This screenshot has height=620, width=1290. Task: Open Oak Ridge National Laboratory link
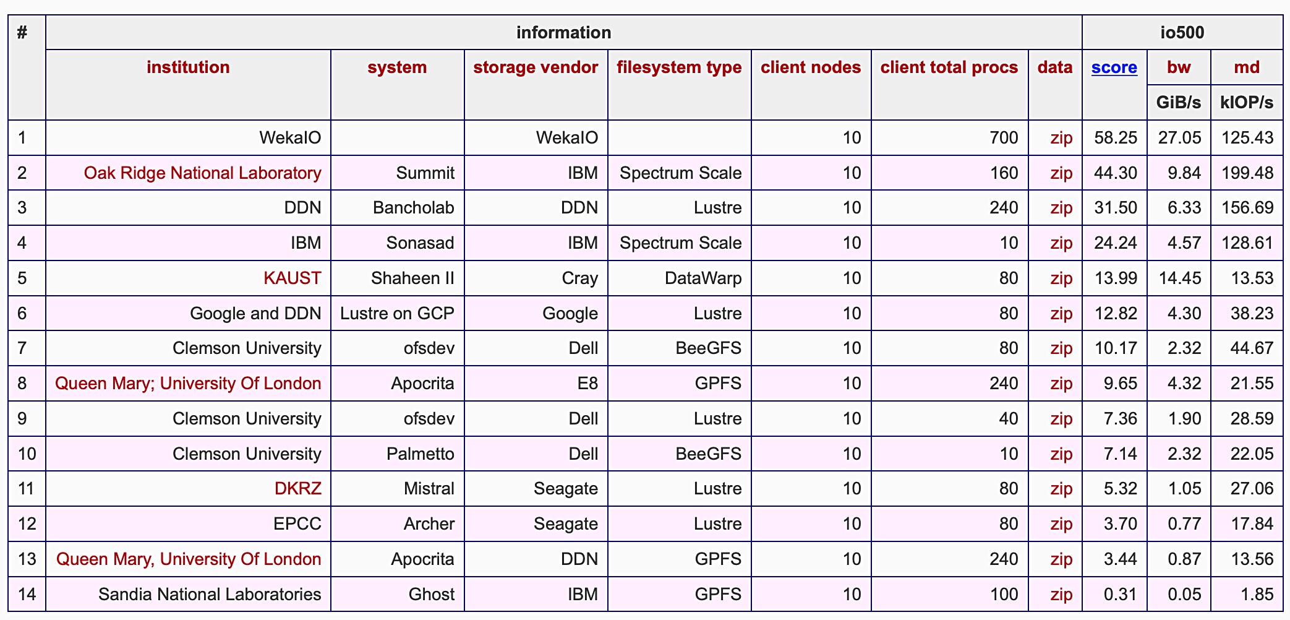203,173
